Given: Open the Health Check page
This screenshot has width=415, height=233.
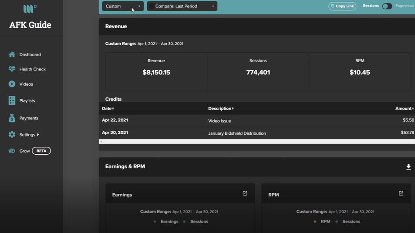Looking at the screenshot, I should tap(33, 69).
